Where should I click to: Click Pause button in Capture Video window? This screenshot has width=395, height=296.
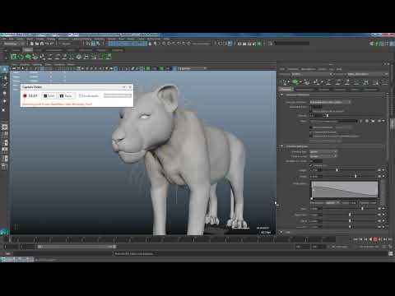tap(67, 95)
